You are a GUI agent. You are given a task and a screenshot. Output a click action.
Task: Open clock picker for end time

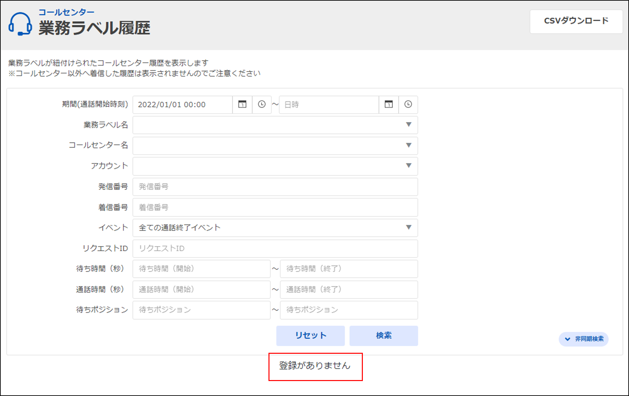pyautogui.click(x=408, y=105)
